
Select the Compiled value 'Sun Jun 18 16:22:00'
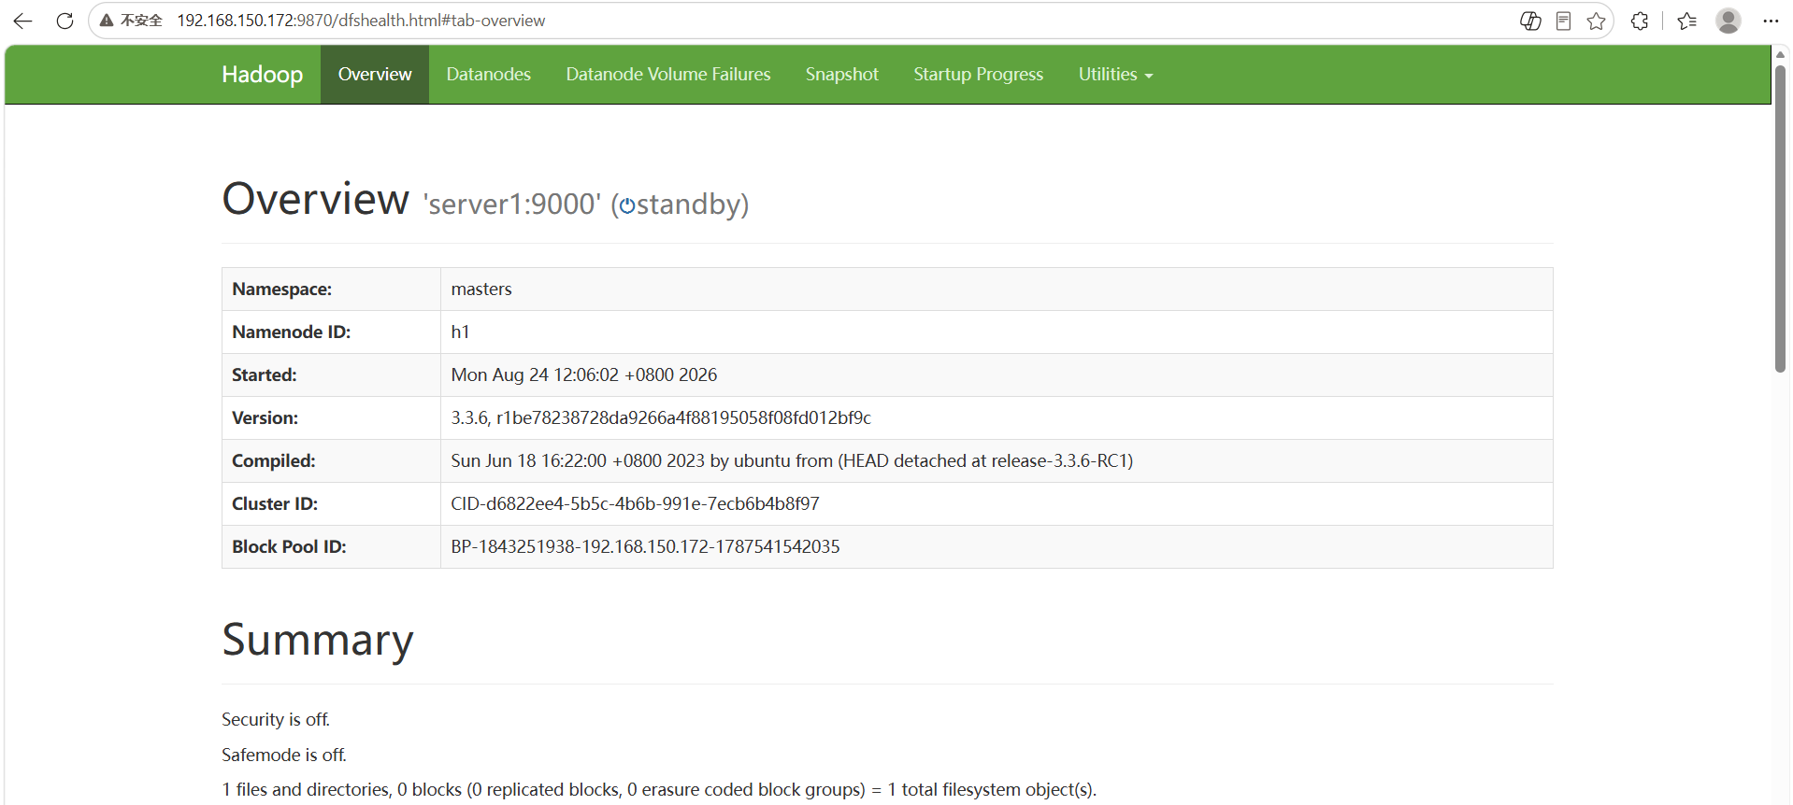coord(792,461)
